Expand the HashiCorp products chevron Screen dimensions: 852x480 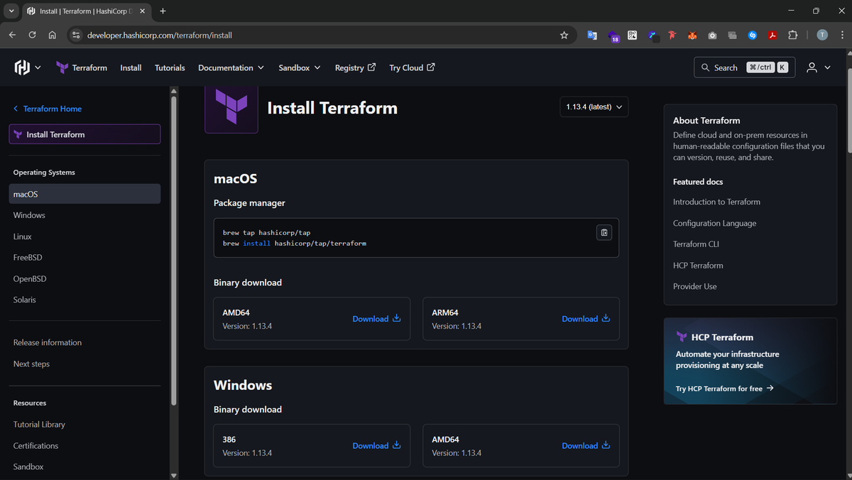click(x=38, y=67)
